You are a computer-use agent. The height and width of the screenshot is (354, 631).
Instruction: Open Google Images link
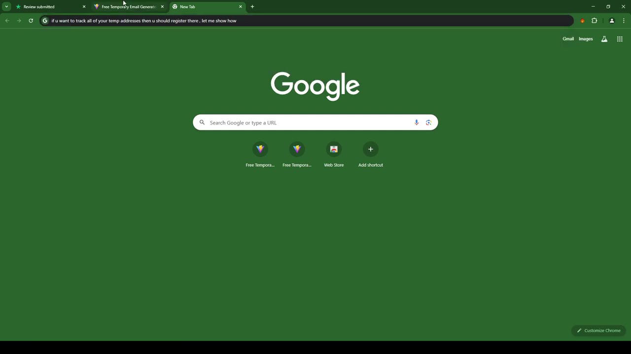[x=586, y=39]
